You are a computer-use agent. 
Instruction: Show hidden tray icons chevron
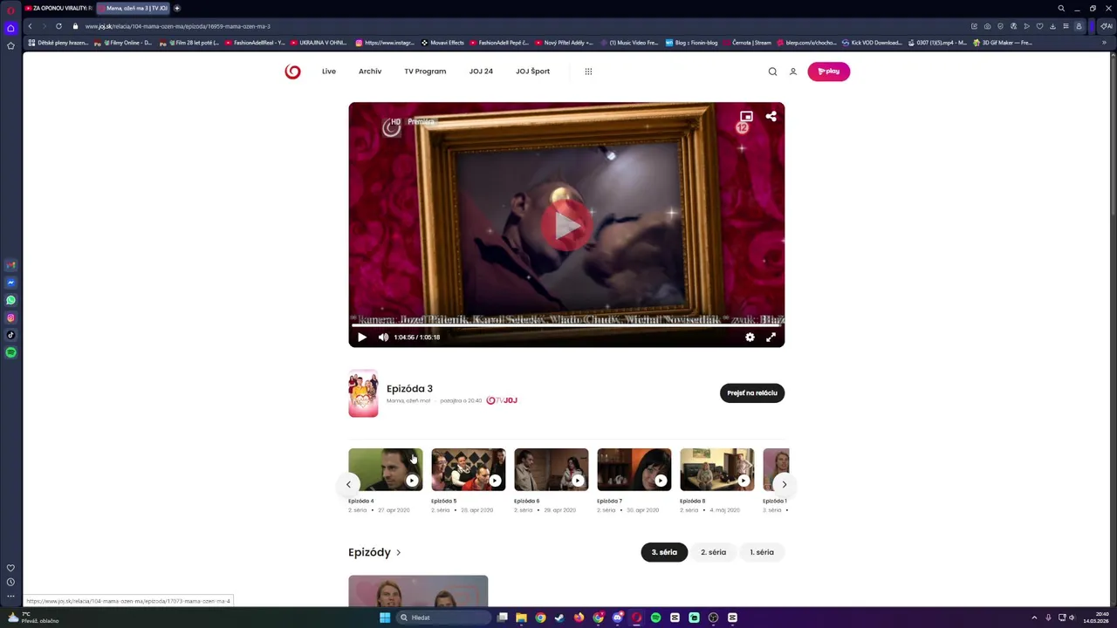pos(1034,618)
